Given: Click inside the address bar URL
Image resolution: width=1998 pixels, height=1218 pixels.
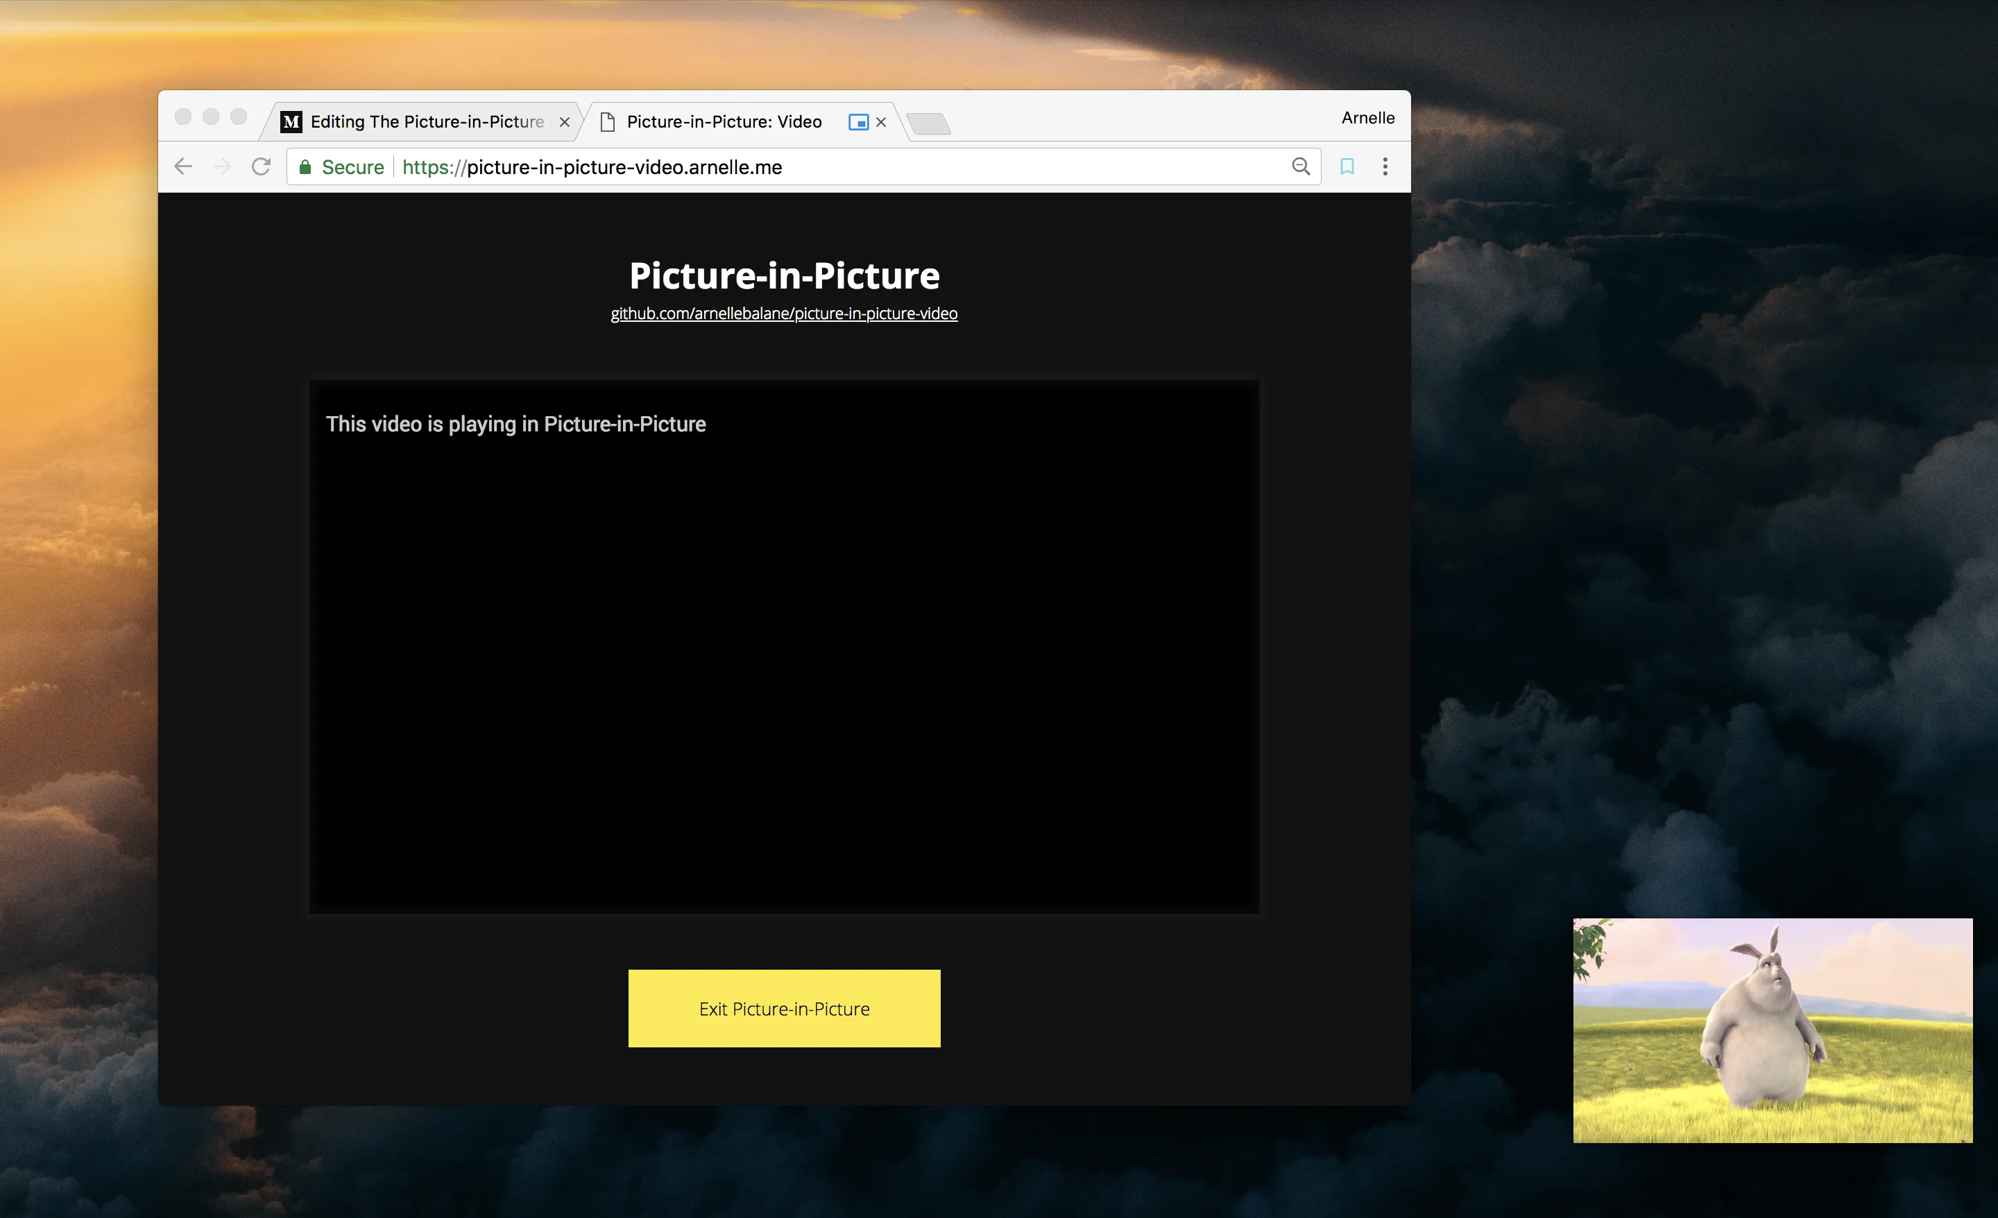Looking at the screenshot, I should coord(592,167).
